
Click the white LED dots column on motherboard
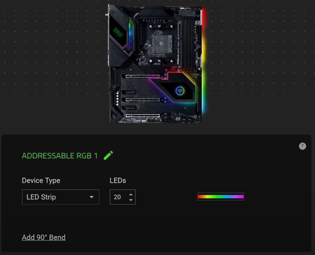118,99
